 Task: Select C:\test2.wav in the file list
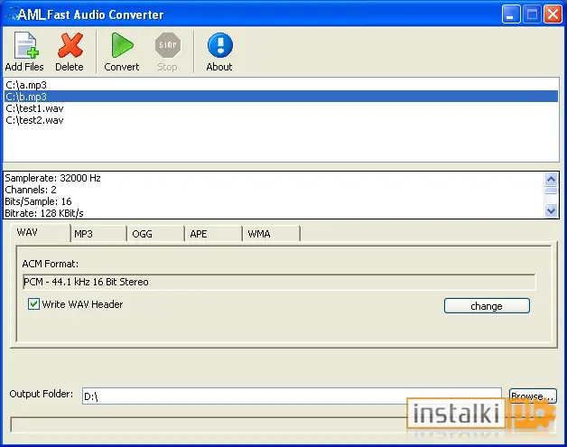click(x=281, y=120)
